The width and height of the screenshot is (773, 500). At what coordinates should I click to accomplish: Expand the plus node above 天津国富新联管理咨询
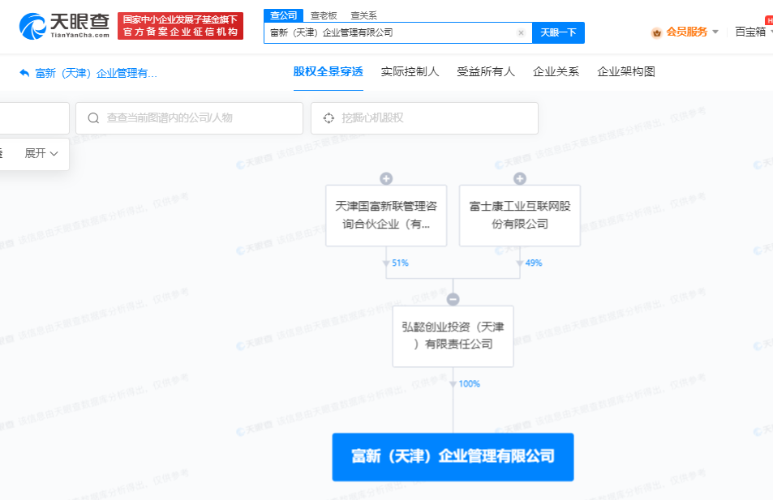click(386, 178)
